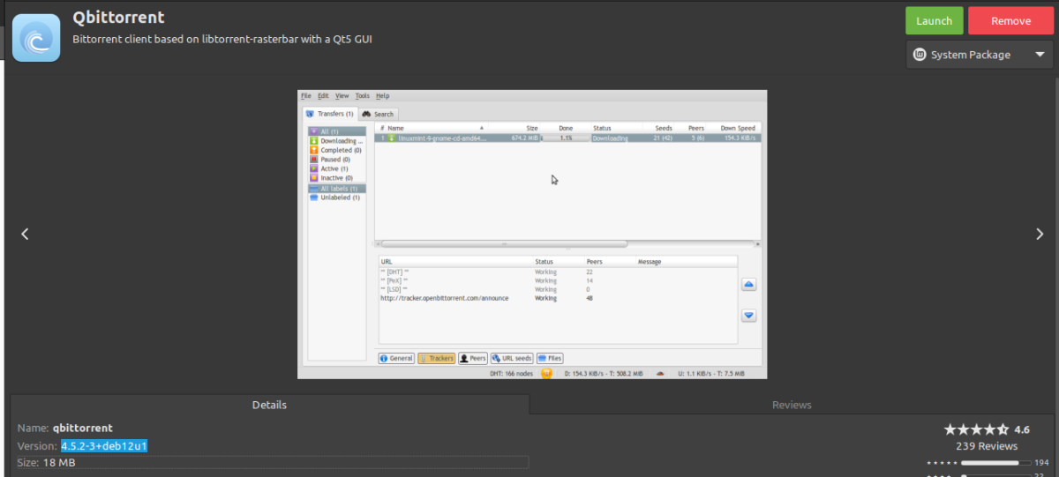Click the Linux Mint logo in System Package
The width and height of the screenshot is (1059, 477).
[920, 55]
